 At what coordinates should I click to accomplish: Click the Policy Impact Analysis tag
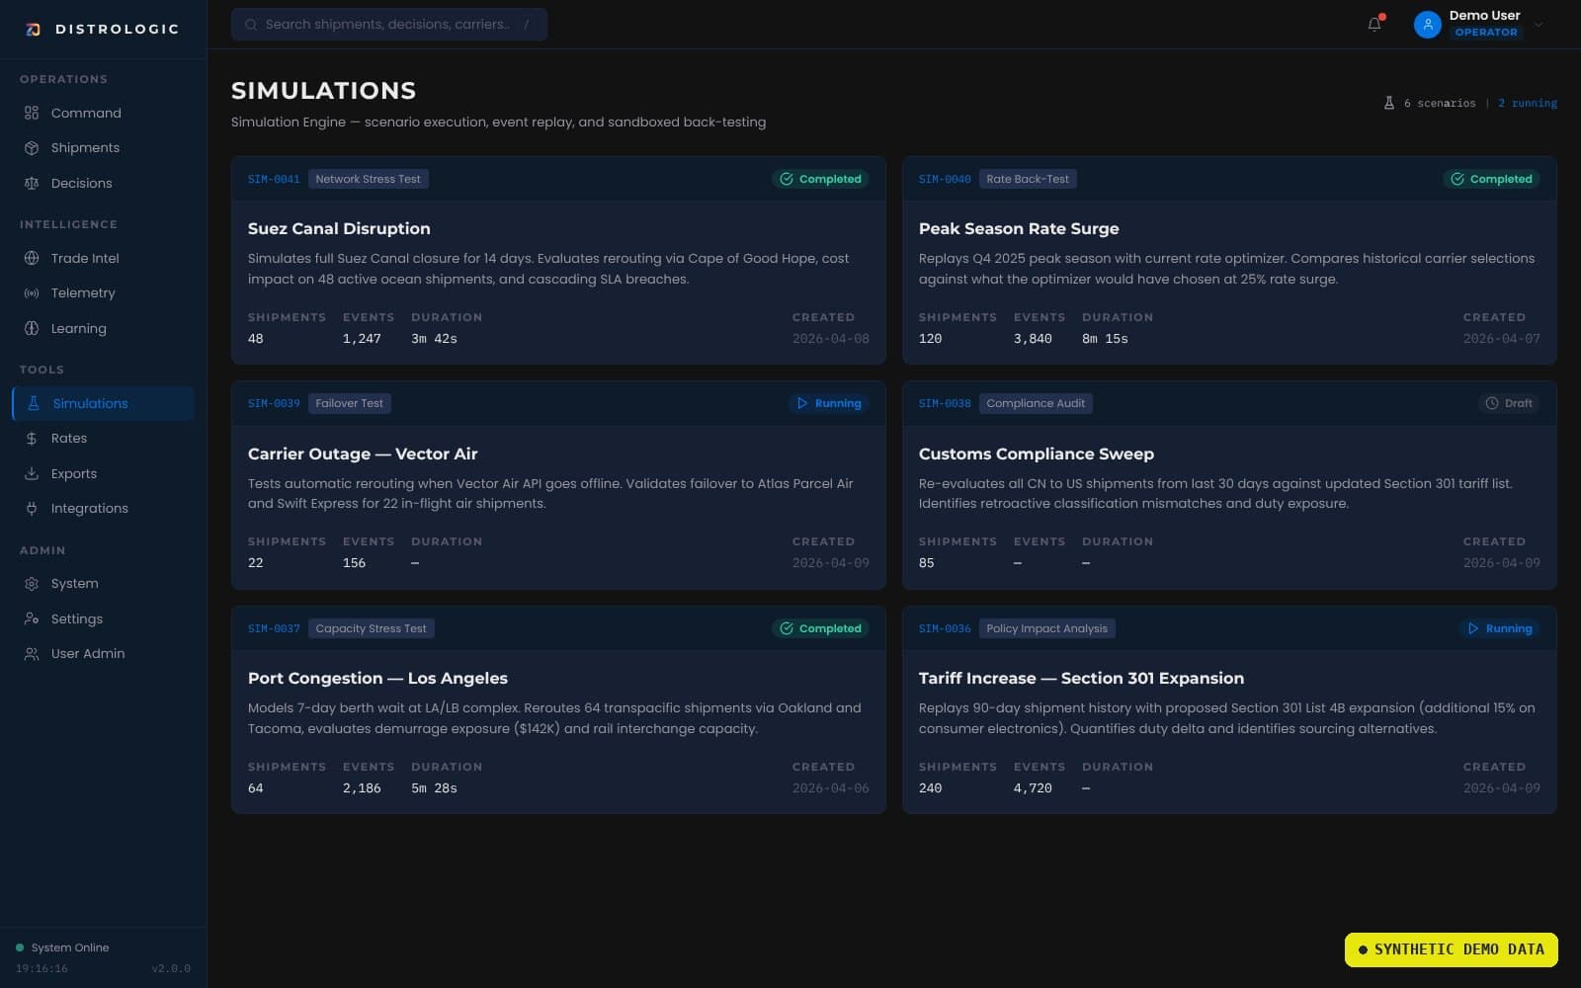click(1046, 628)
